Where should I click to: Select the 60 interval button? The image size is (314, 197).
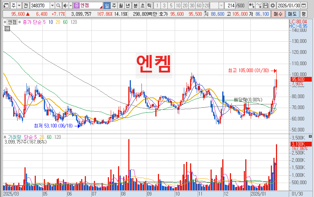199,5
